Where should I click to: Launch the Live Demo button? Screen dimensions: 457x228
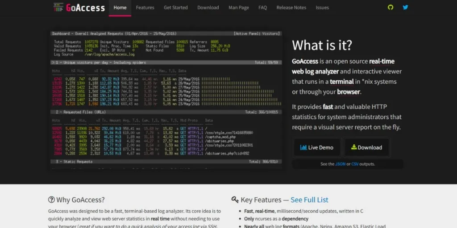coord(317,147)
